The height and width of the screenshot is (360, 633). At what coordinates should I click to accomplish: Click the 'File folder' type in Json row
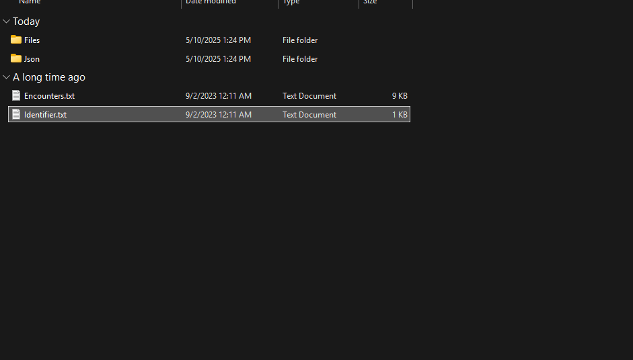pyautogui.click(x=300, y=59)
